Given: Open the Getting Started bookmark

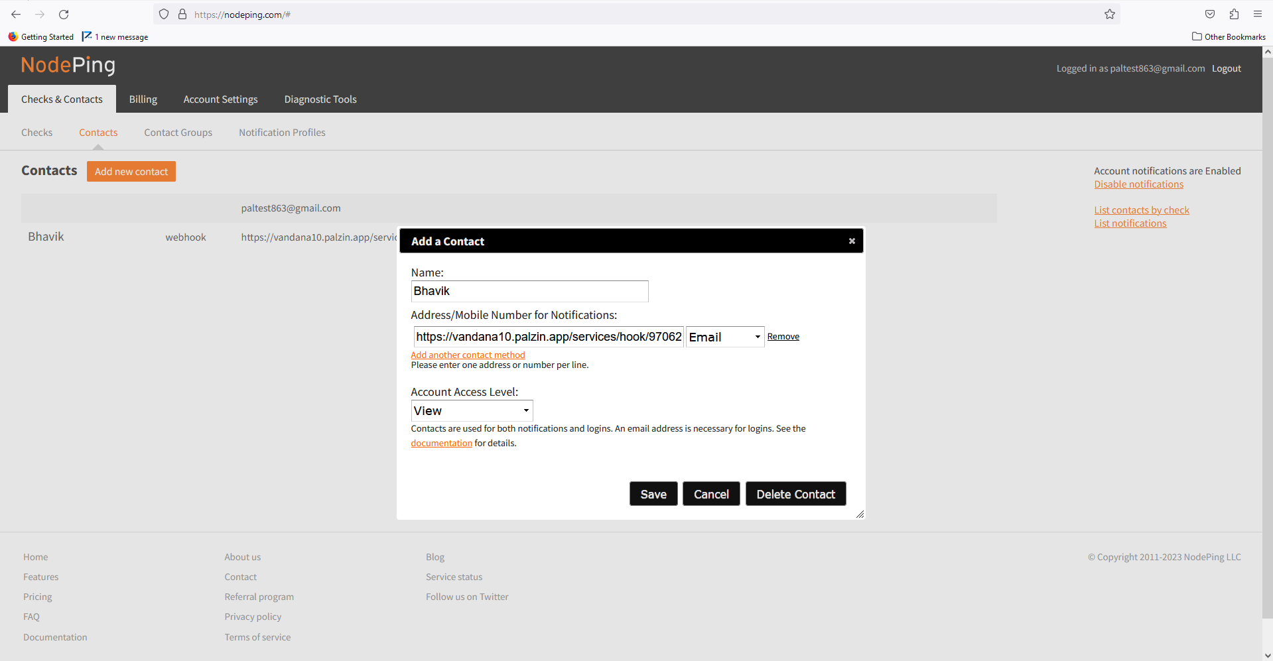Looking at the screenshot, I should [x=41, y=37].
